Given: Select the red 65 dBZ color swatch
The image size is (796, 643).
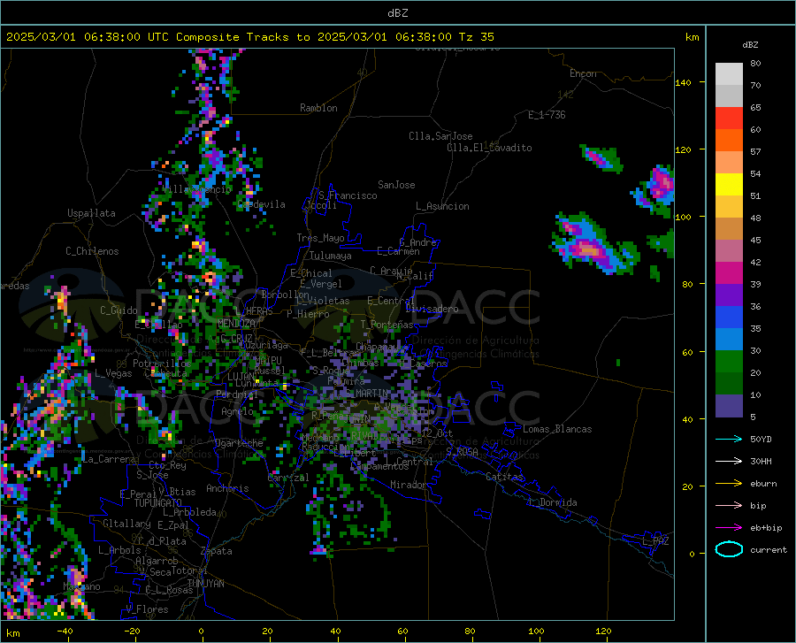Looking at the screenshot, I should [729, 119].
